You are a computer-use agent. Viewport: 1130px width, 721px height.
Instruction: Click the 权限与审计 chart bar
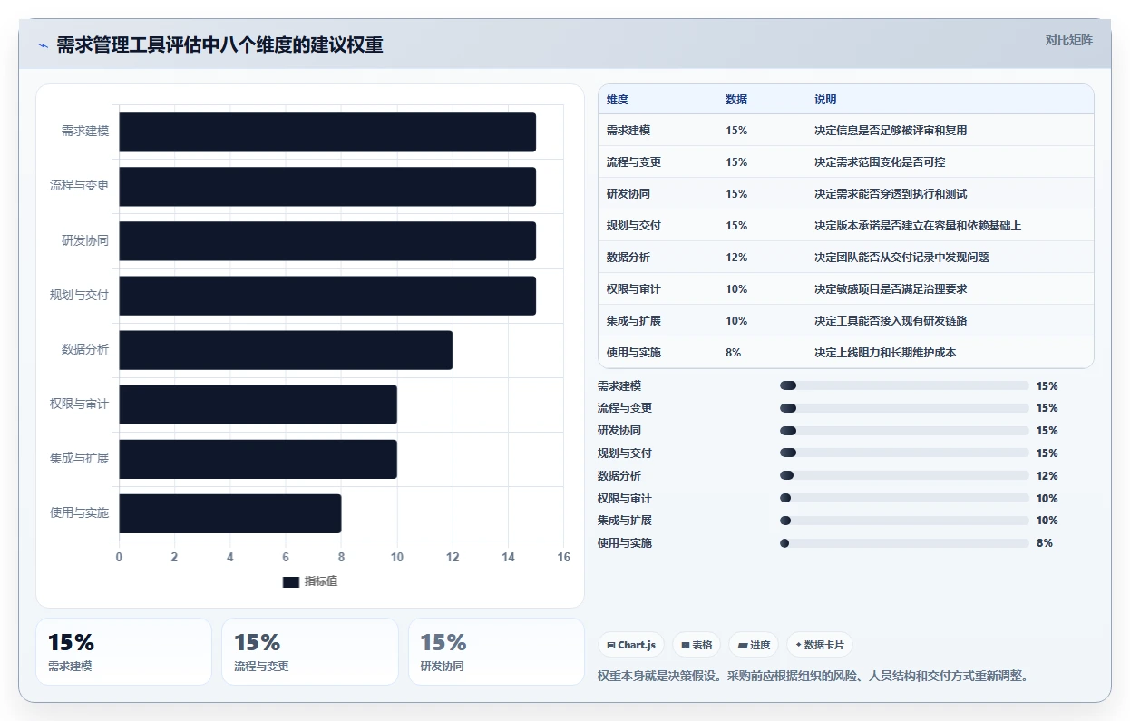coord(258,404)
